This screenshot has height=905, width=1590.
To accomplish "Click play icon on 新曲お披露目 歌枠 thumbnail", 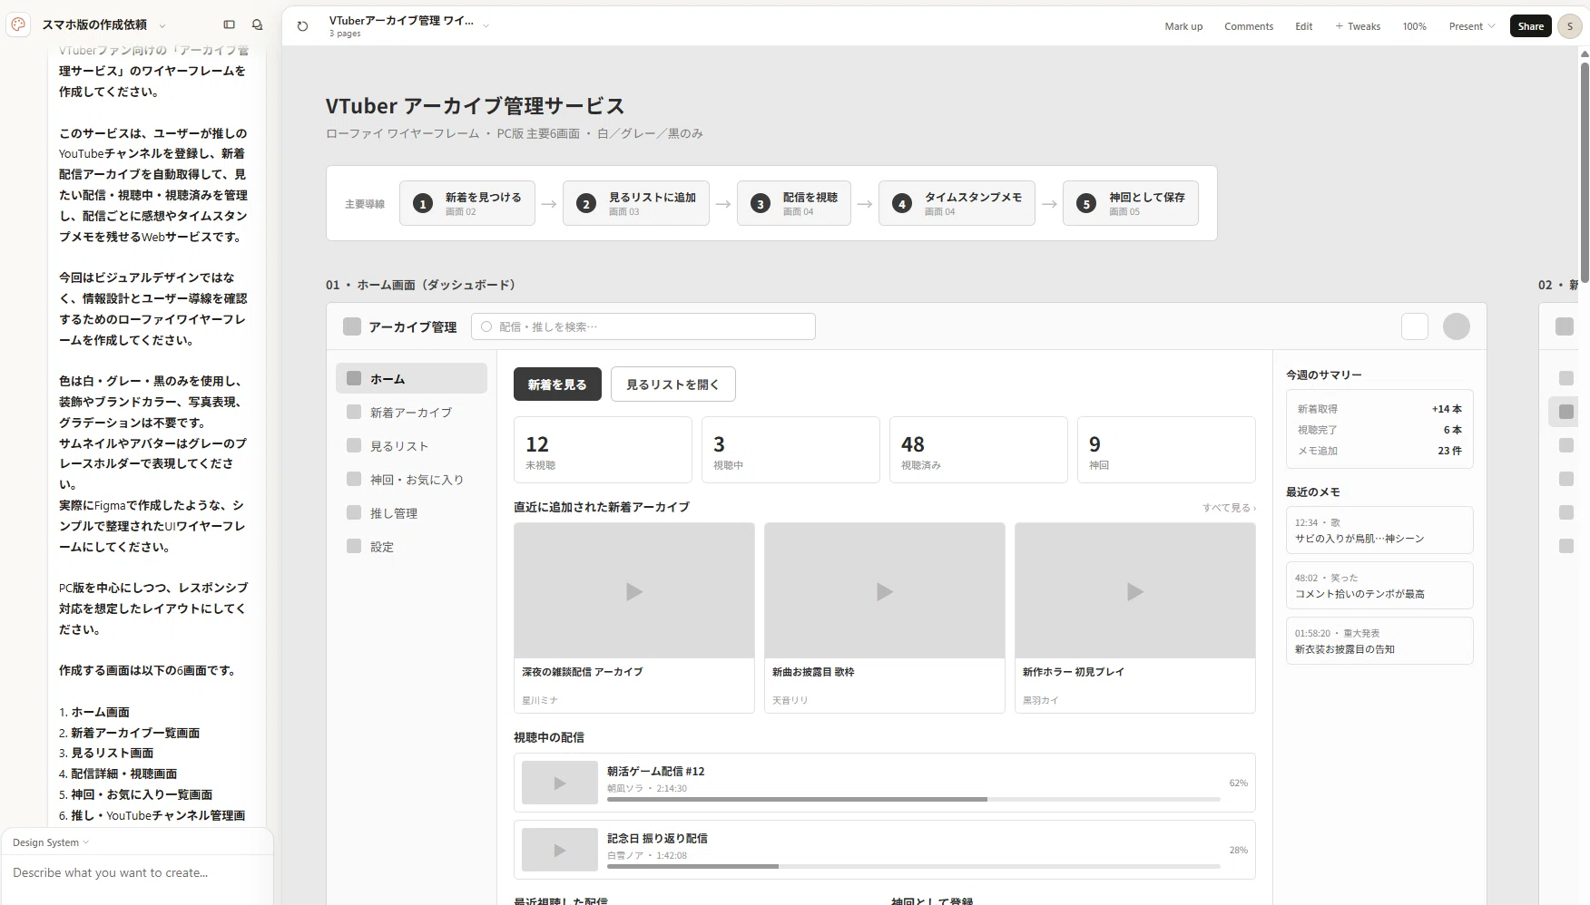I will (885, 592).
